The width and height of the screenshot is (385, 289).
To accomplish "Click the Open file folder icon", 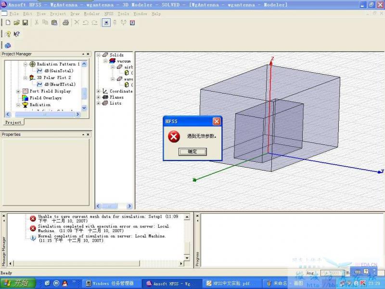I will pyautogui.click(x=16, y=23).
